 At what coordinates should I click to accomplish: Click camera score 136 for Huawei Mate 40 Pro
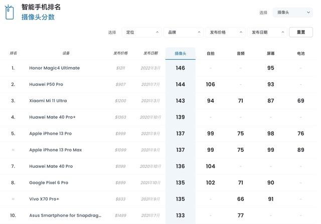pyautogui.click(x=181, y=166)
